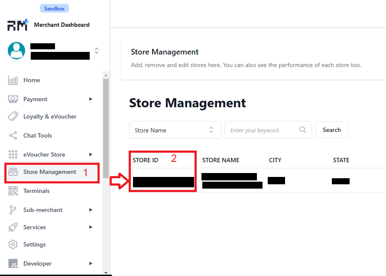Click the Terminals QR code icon
Viewport: 386px width, 276px height.
[13, 191]
